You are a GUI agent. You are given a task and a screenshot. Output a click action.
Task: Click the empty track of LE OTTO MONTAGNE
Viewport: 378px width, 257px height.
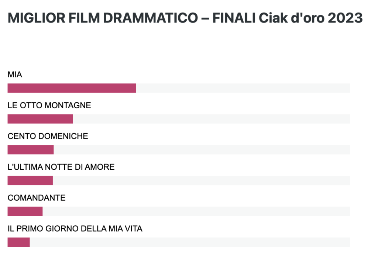212,119
